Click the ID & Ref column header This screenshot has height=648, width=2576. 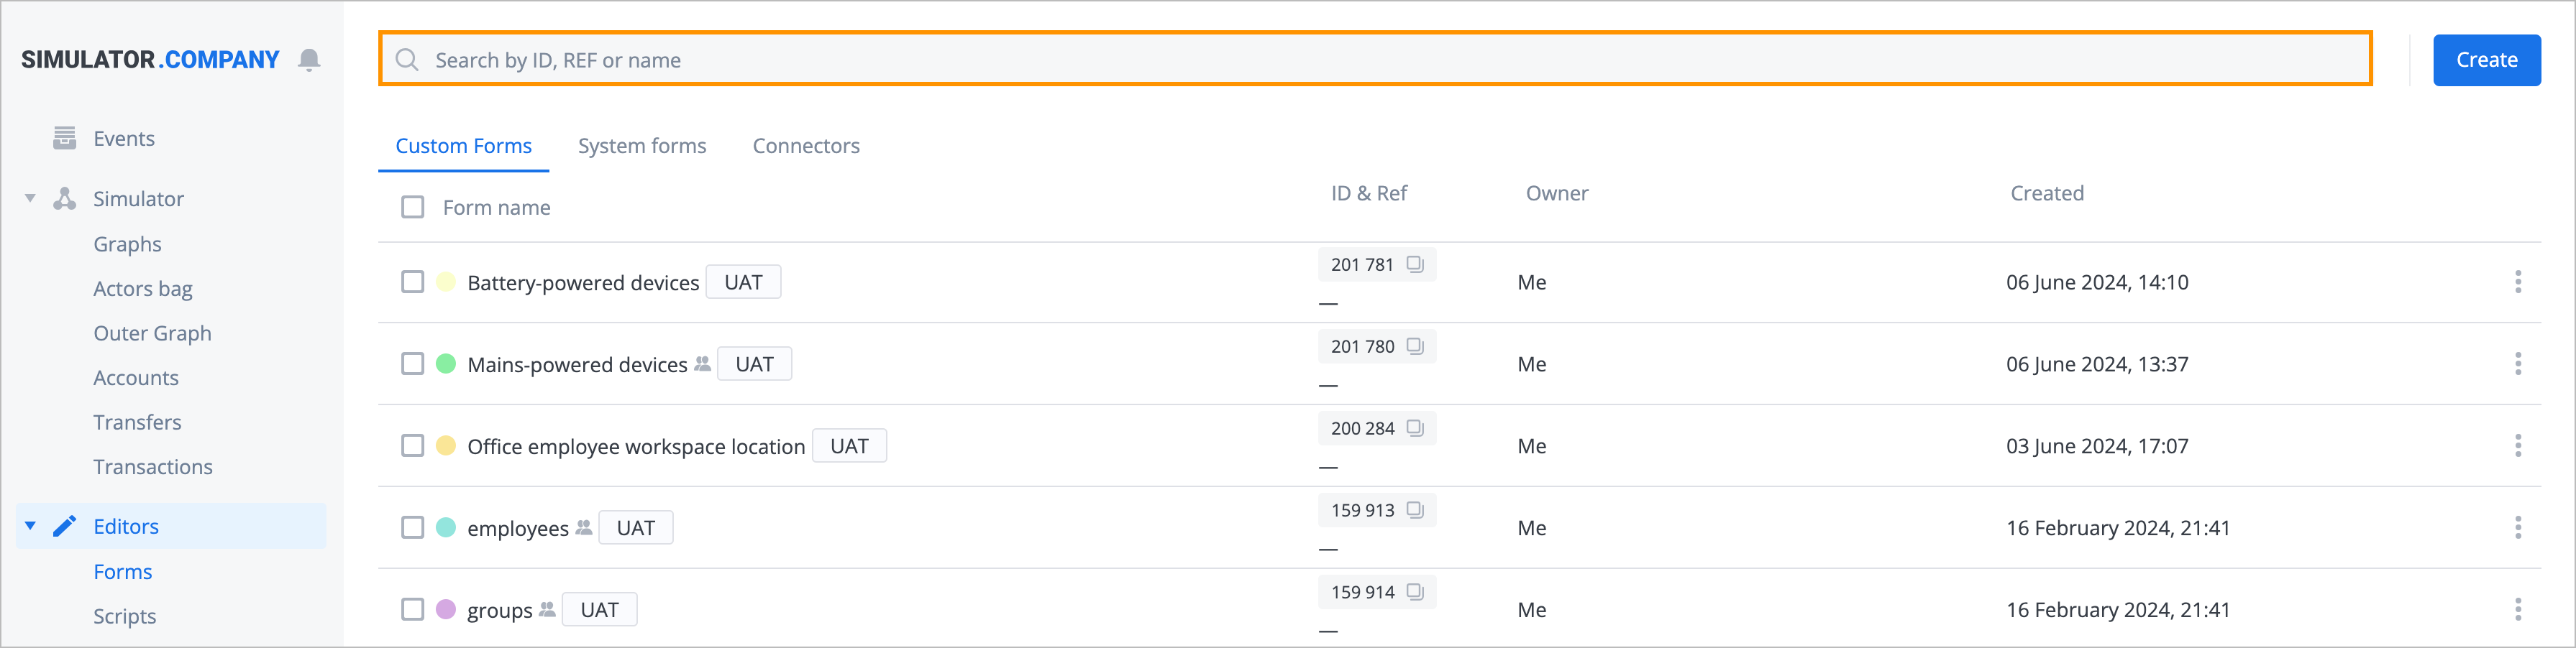(x=1368, y=194)
